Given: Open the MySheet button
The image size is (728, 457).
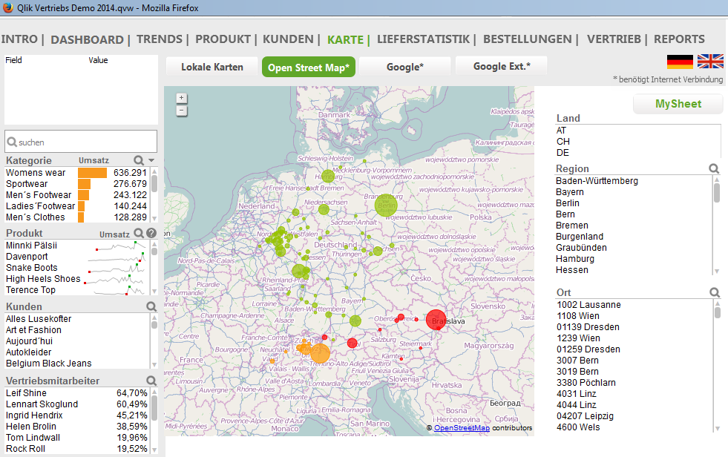Looking at the screenshot, I should pyautogui.click(x=678, y=104).
